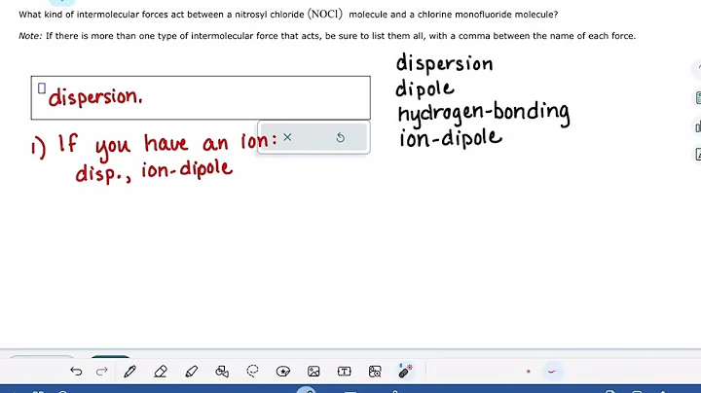Viewport: 701px width, 393px height.
Task: Select the Text box tool
Action: point(345,372)
